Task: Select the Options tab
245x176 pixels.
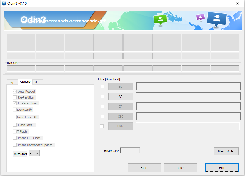Action: pos(25,82)
